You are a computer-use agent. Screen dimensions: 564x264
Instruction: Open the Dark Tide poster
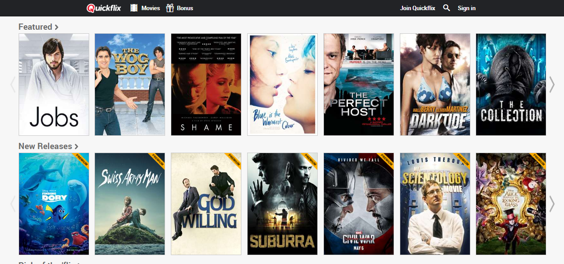(435, 84)
